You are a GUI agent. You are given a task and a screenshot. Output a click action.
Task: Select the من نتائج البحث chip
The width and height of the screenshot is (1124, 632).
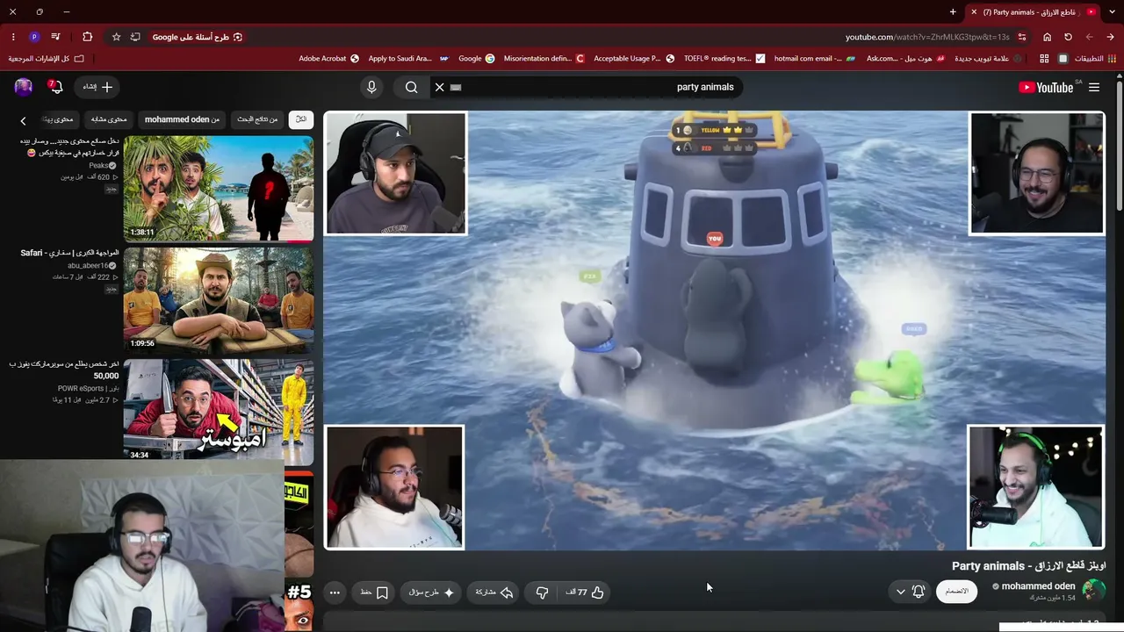coord(258,119)
